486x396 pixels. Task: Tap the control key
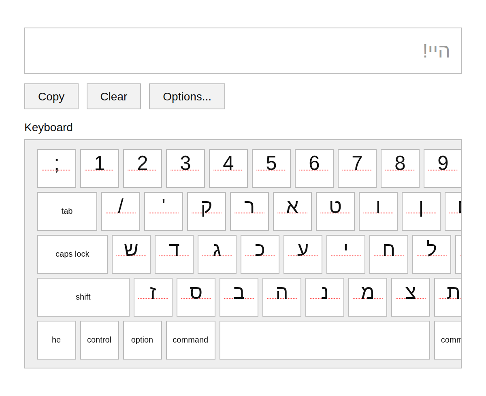click(100, 340)
